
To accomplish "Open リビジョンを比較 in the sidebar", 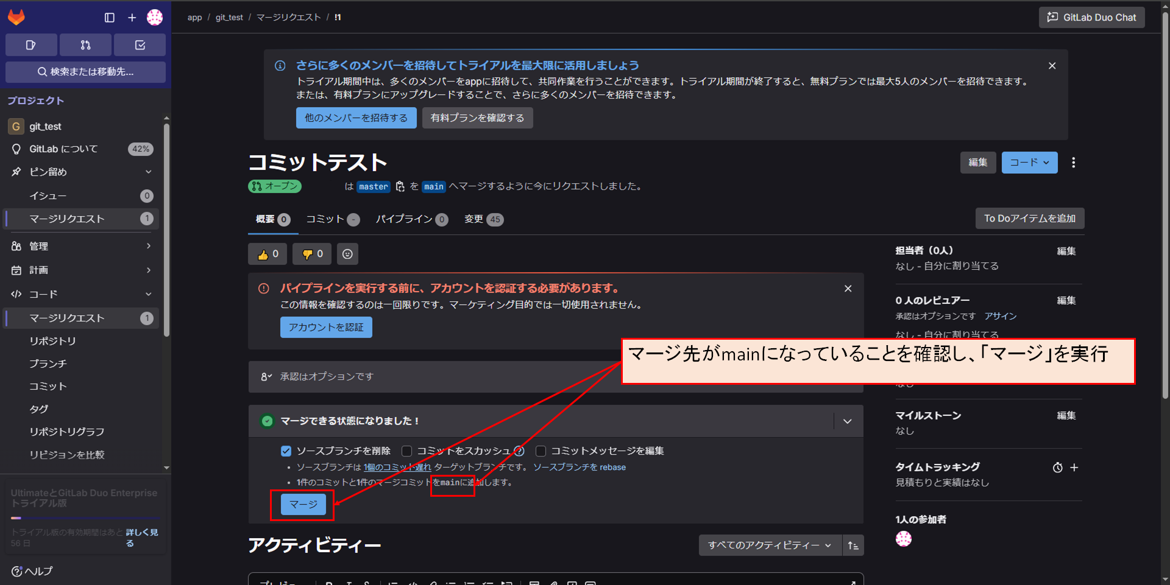I will click(82, 455).
